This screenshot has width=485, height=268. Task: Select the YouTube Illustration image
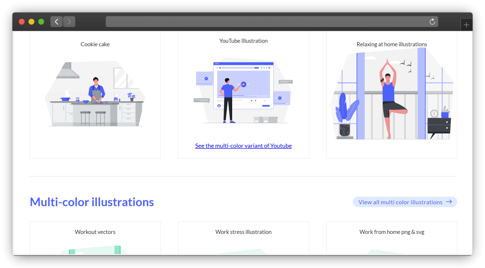[243, 91]
